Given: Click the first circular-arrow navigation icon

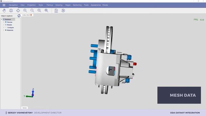Looking at the screenshot, I should click(56, 11).
